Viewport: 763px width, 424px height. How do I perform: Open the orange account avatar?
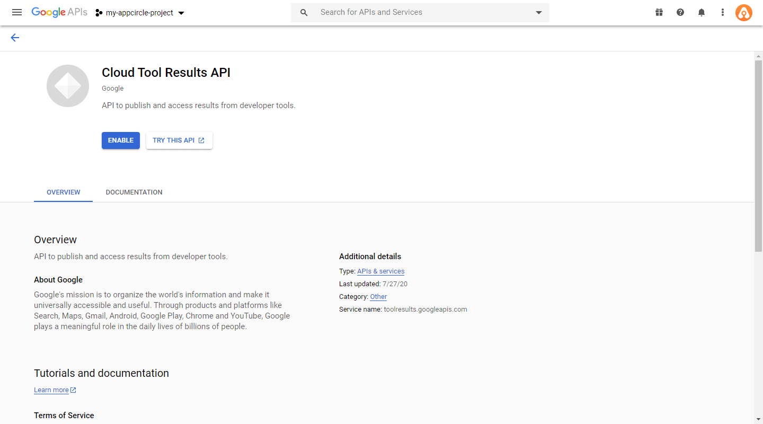coord(744,13)
